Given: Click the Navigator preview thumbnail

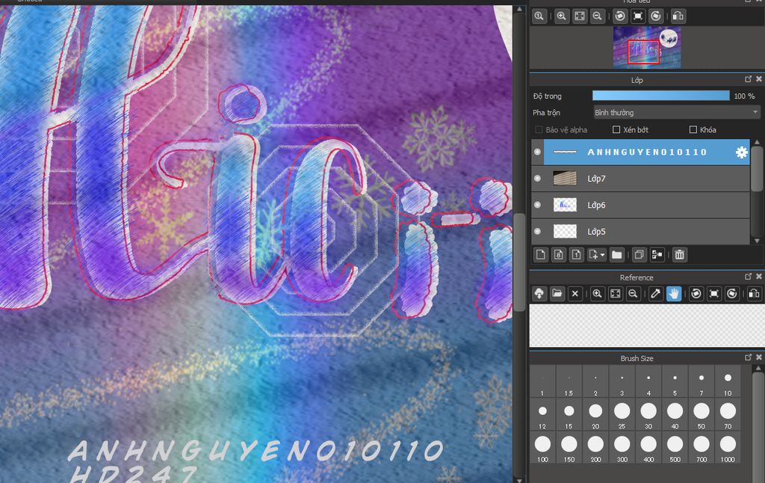Looking at the screenshot, I should coord(647,47).
